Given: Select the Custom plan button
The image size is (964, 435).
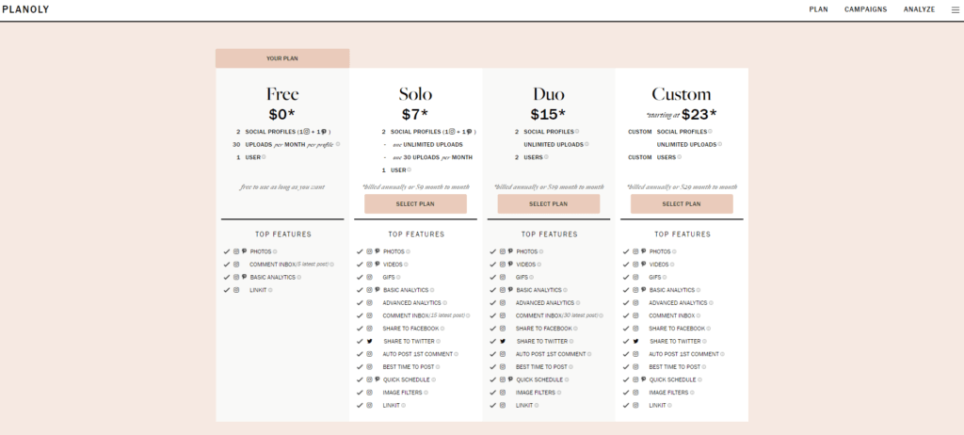Looking at the screenshot, I should [682, 203].
